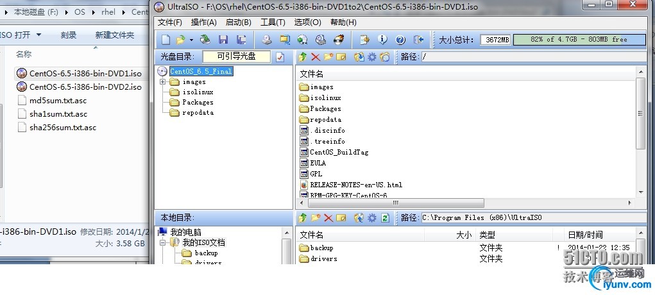Create a new ISO with the blank-page icon
This screenshot has width=655, height=295.
pos(166,40)
